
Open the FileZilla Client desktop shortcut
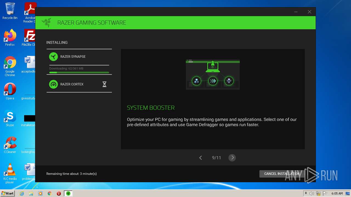[29, 38]
